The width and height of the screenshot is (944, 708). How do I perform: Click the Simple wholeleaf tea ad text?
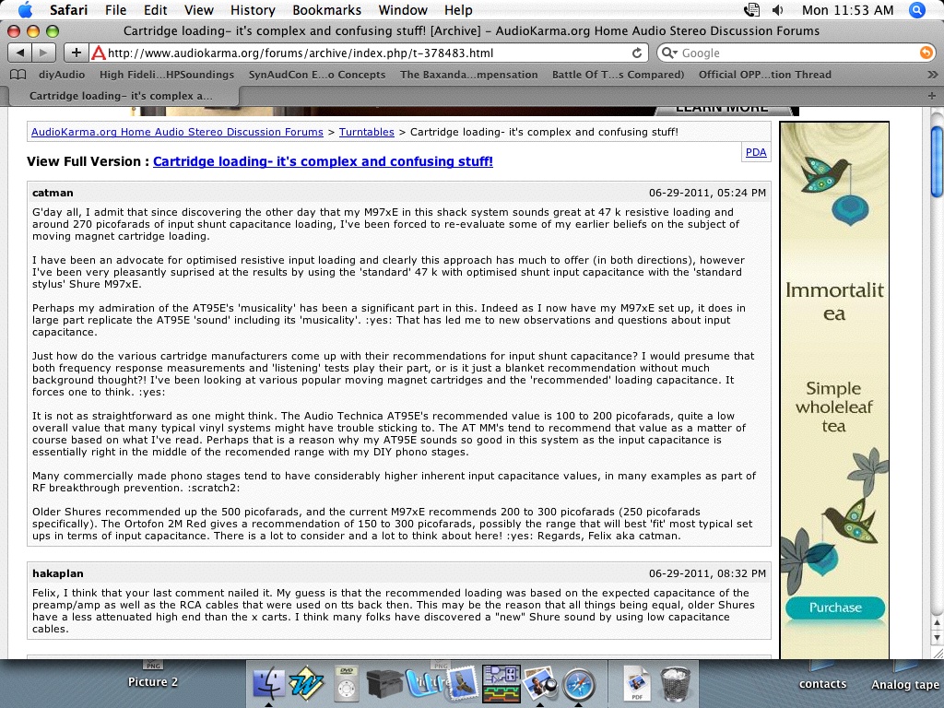(x=833, y=407)
